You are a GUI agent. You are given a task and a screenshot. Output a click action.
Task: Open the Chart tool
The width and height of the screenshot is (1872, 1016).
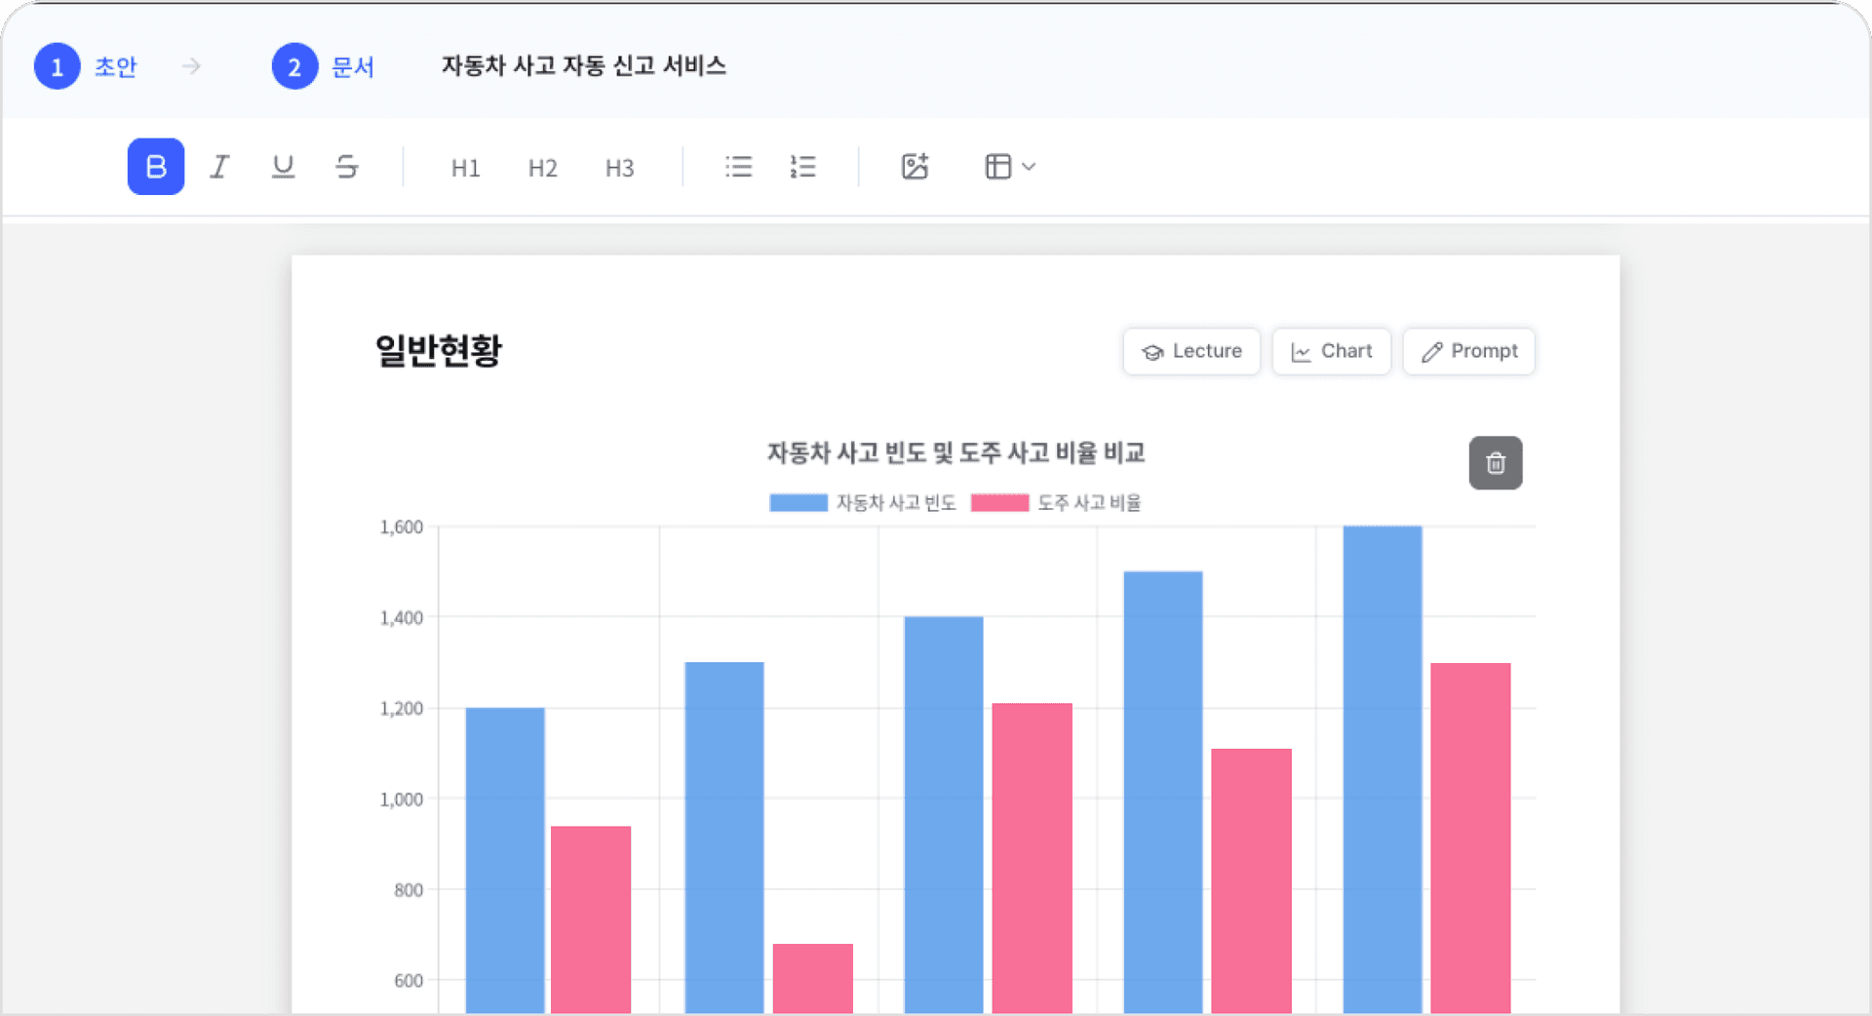click(1331, 351)
